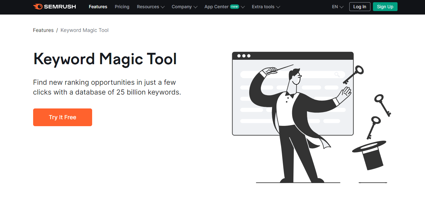Open the Company dropdown menu
Screen dimensions: 425x203
point(184,7)
